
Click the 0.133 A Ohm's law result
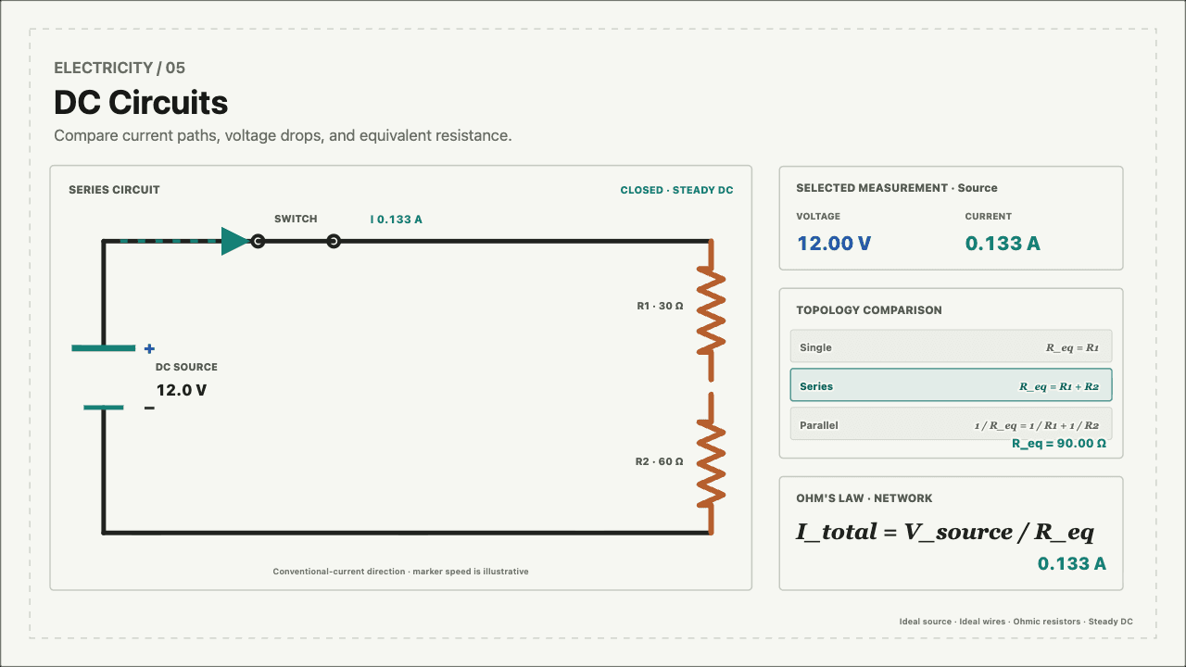tap(1072, 563)
